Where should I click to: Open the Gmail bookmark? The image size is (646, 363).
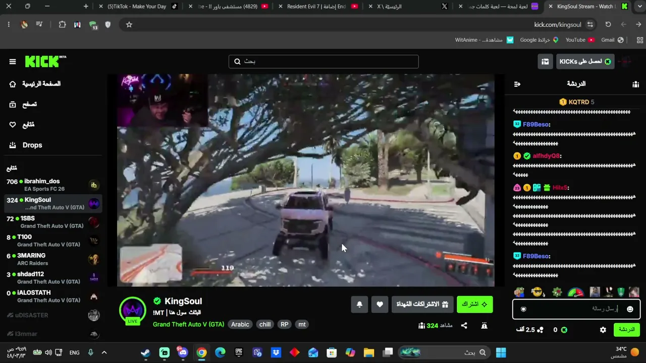tap(612, 40)
